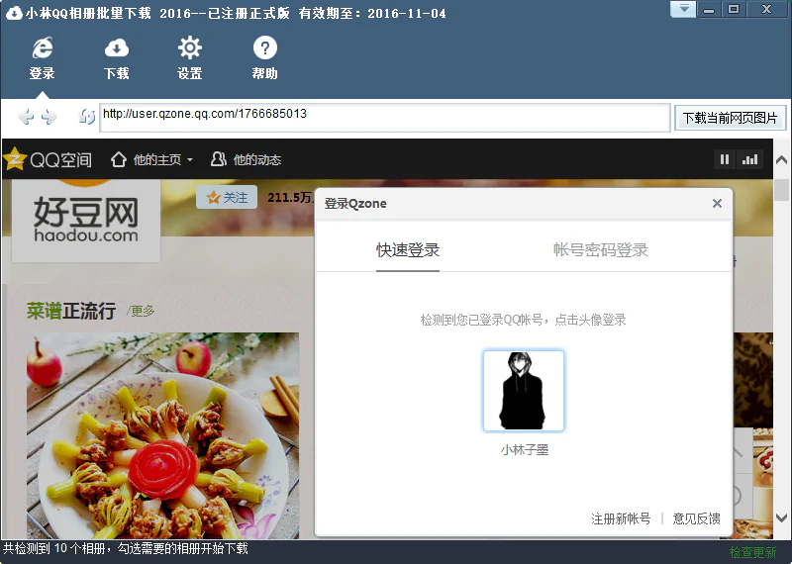Close the 登录Qzone dialog

pyautogui.click(x=717, y=204)
